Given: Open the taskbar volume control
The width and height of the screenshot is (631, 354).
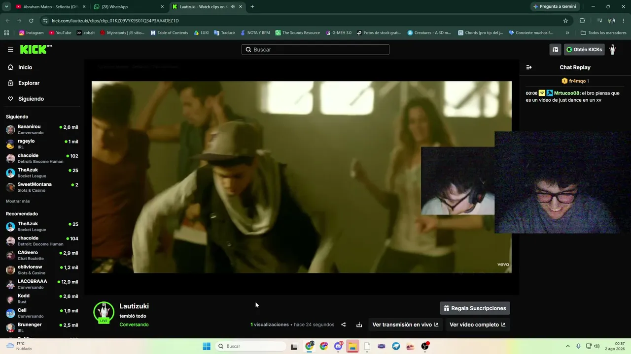Looking at the screenshot, I should (x=596, y=346).
